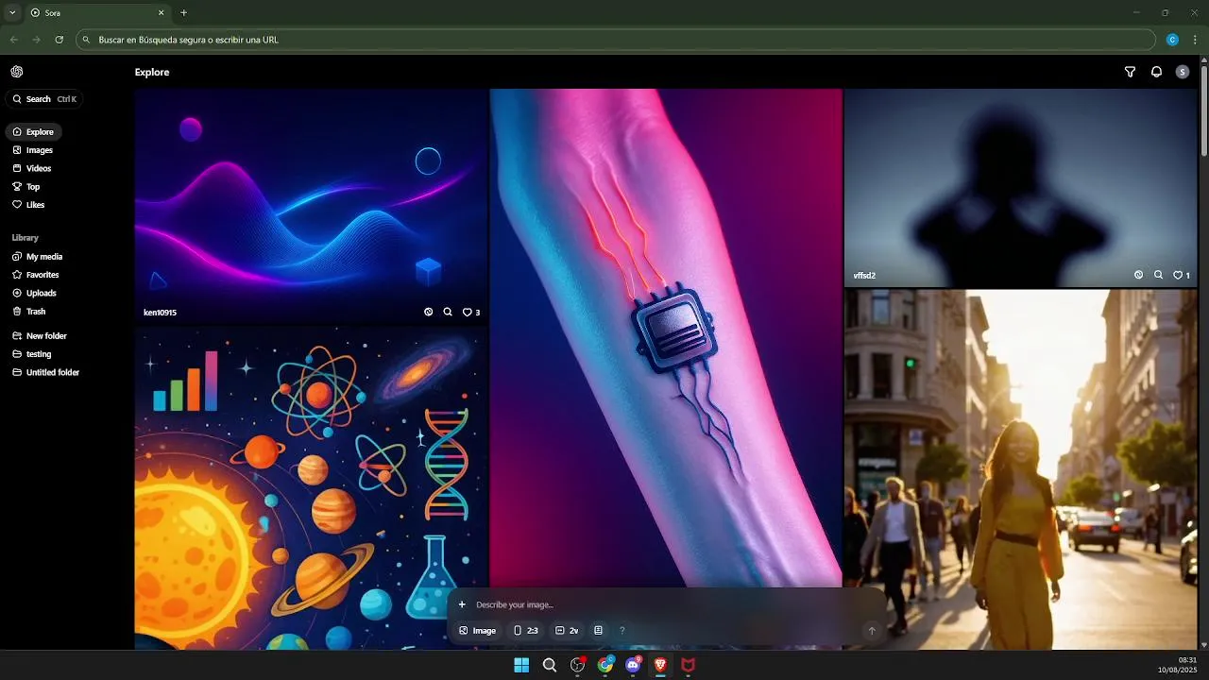Click the magnifier icon on vffsd2's image
Viewport: 1209px width, 680px height.
coord(1158,275)
